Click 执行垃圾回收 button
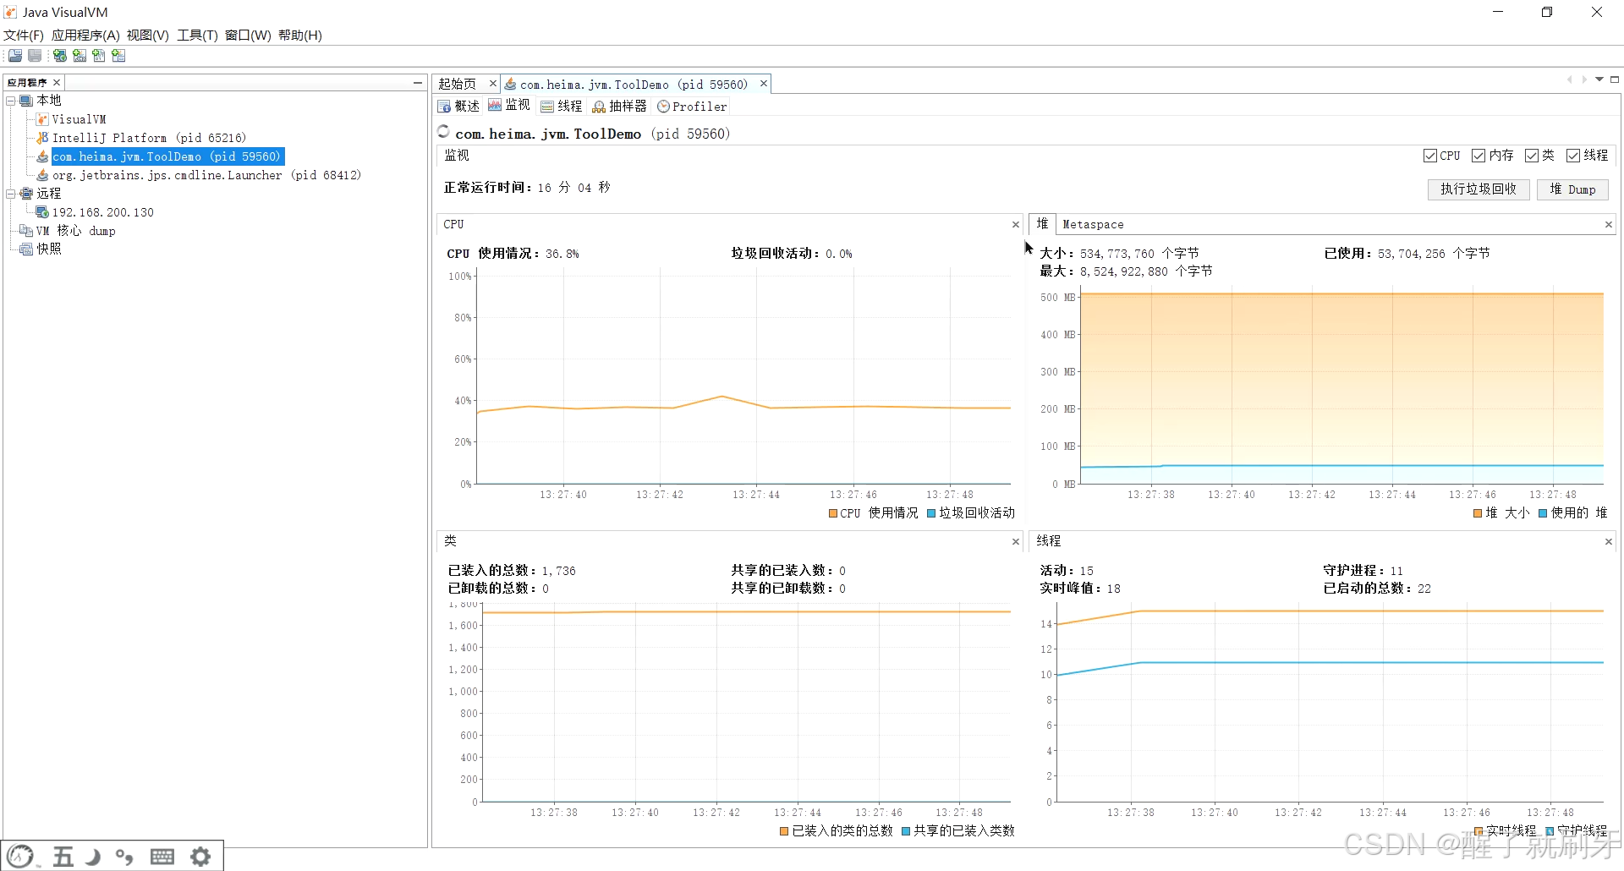Screen dimensions: 1624x871 (1479, 189)
